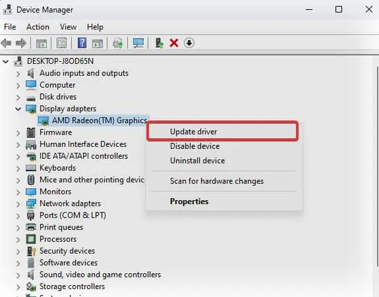This screenshot has width=379, height=297.
Task: Choose Update driver from context menu
Action: click(223, 132)
